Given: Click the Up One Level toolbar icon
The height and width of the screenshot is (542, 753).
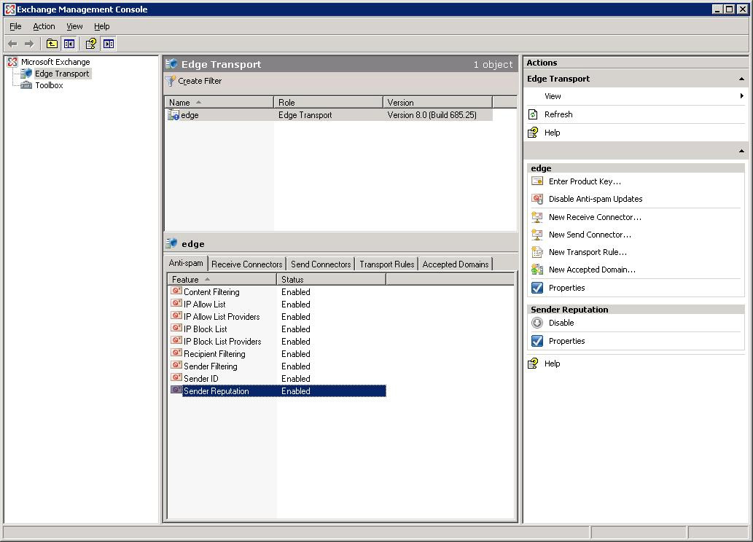Looking at the screenshot, I should pos(52,43).
